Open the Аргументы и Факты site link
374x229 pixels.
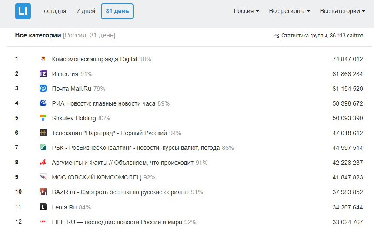[x=123, y=163]
